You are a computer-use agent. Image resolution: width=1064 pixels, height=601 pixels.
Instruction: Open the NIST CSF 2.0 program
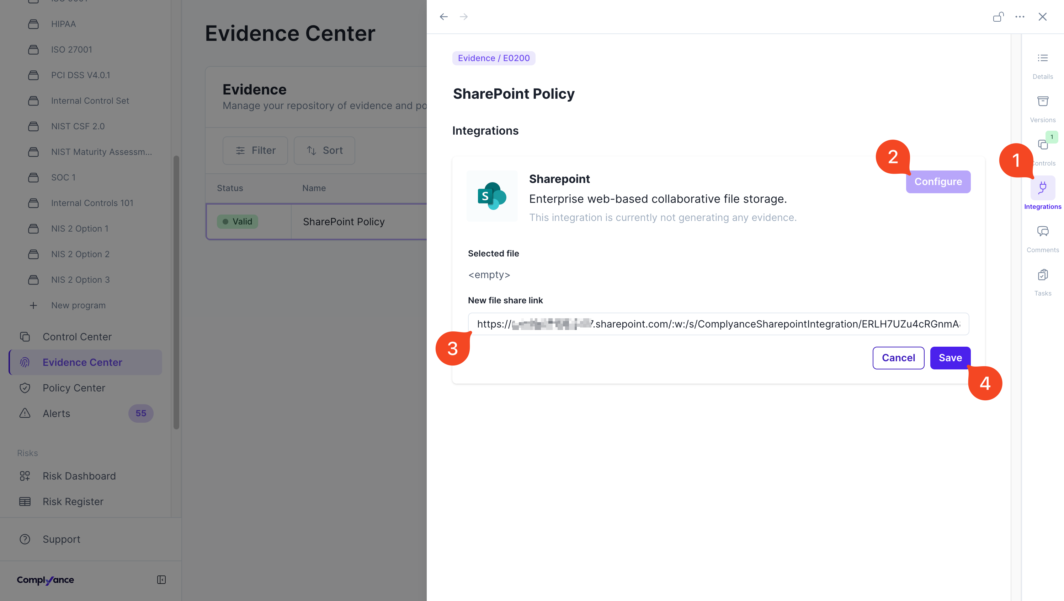point(78,126)
